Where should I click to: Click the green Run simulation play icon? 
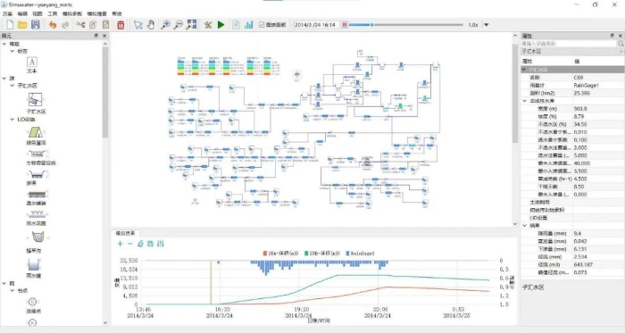(221, 25)
